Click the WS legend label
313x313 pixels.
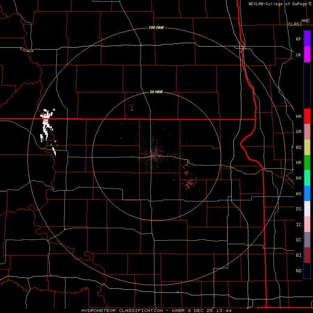click(298, 193)
